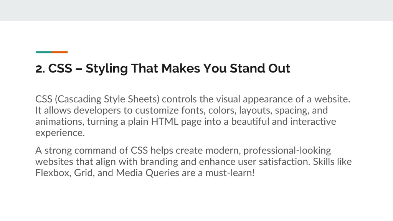Click the phrase "professional-looking" in the text
The image size is (393, 221).
[x=287, y=150]
